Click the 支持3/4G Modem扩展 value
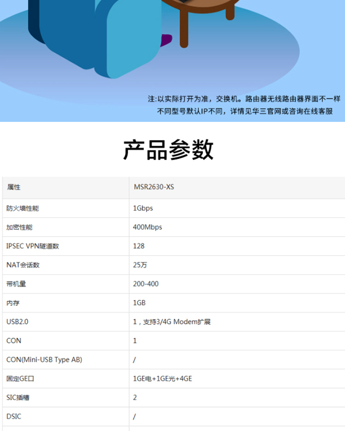The width and height of the screenshot is (345, 431). [x=172, y=322]
